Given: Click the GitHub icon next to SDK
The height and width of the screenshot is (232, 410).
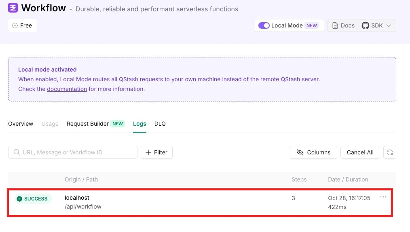Looking at the screenshot, I should 365,25.
